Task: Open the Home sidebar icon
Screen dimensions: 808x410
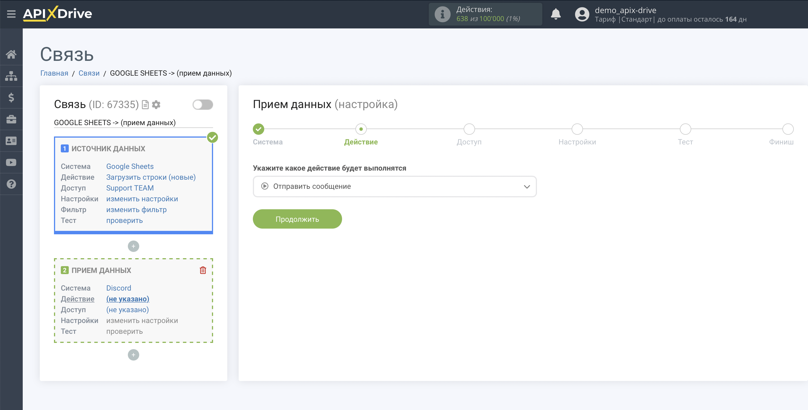Action: 11,54
